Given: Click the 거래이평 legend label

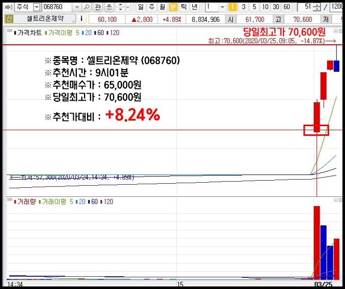Looking at the screenshot, I should [54, 201].
